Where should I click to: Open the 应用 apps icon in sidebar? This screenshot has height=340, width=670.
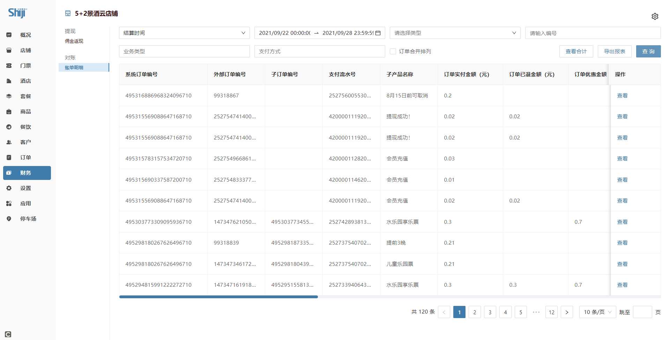tap(9, 204)
